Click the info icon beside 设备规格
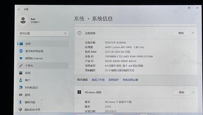Screen dimensions: 203x115 point(79,33)
